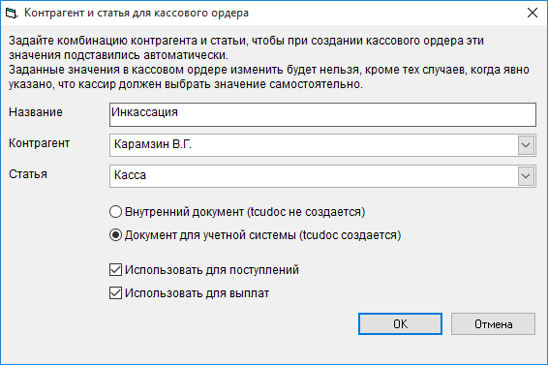Toggle the Использовать для выплат checkbox

tap(115, 293)
